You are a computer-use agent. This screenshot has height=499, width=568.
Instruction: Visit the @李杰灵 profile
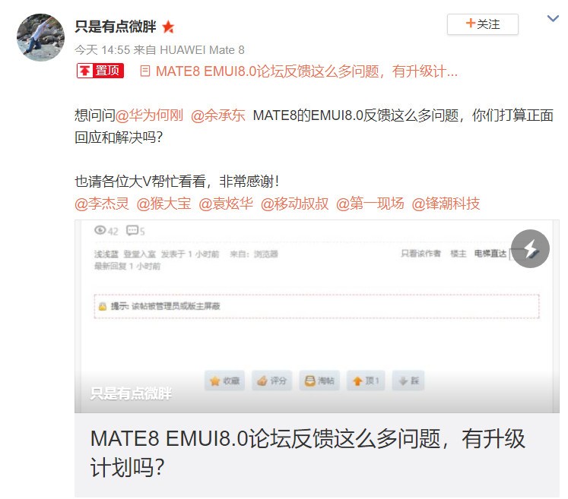[102, 204]
